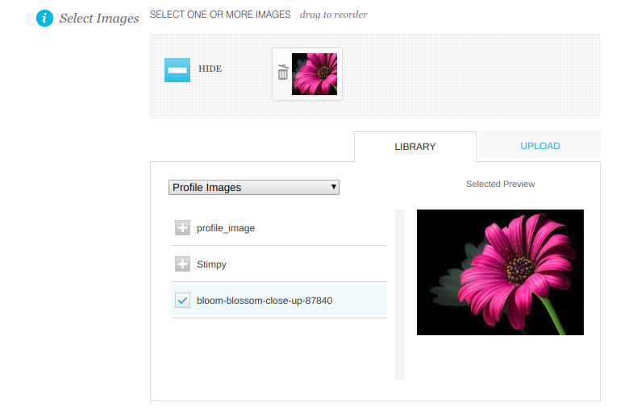Click the library list scrollbar track
This screenshot has height=411, width=633.
click(x=400, y=295)
